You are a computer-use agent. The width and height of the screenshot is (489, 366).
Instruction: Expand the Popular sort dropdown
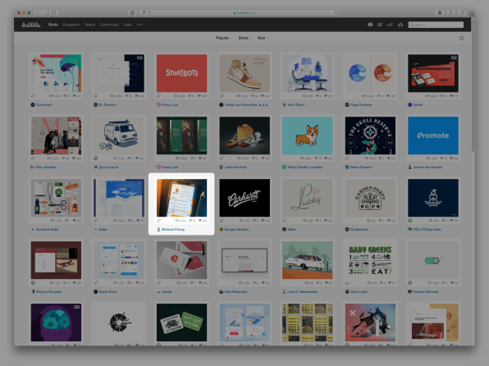tap(224, 38)
